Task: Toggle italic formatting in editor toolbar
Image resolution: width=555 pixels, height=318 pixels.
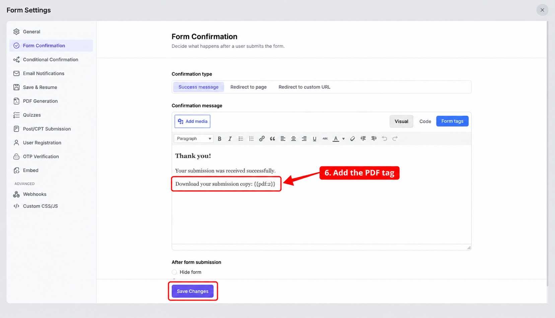Action: 230,139
